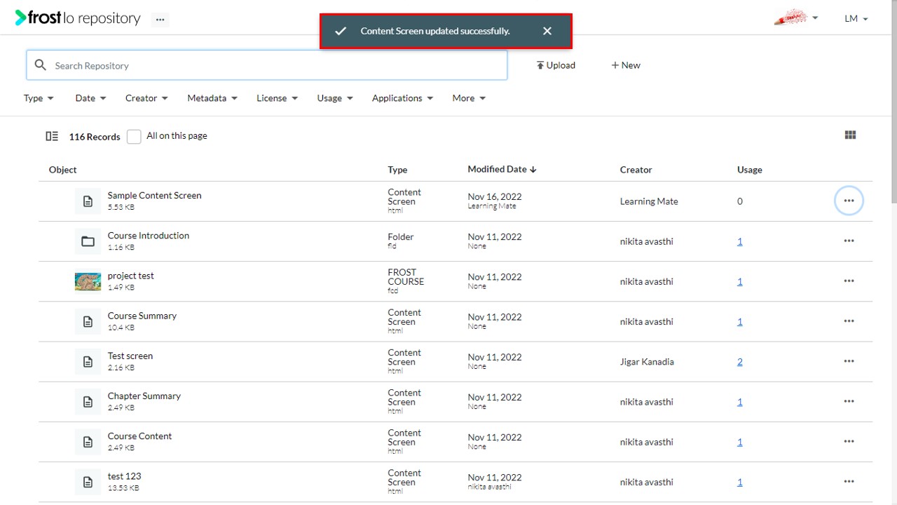Focus the Search Repository field
Screen dimensions: 897x505
pos(267,65)
